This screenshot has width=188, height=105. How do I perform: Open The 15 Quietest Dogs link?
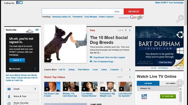[103, 62]
